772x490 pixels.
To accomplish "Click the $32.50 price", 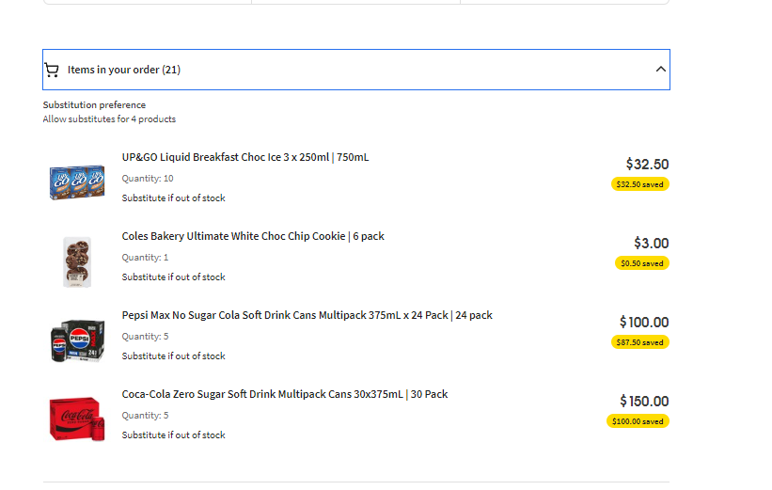I will [648, 164].
